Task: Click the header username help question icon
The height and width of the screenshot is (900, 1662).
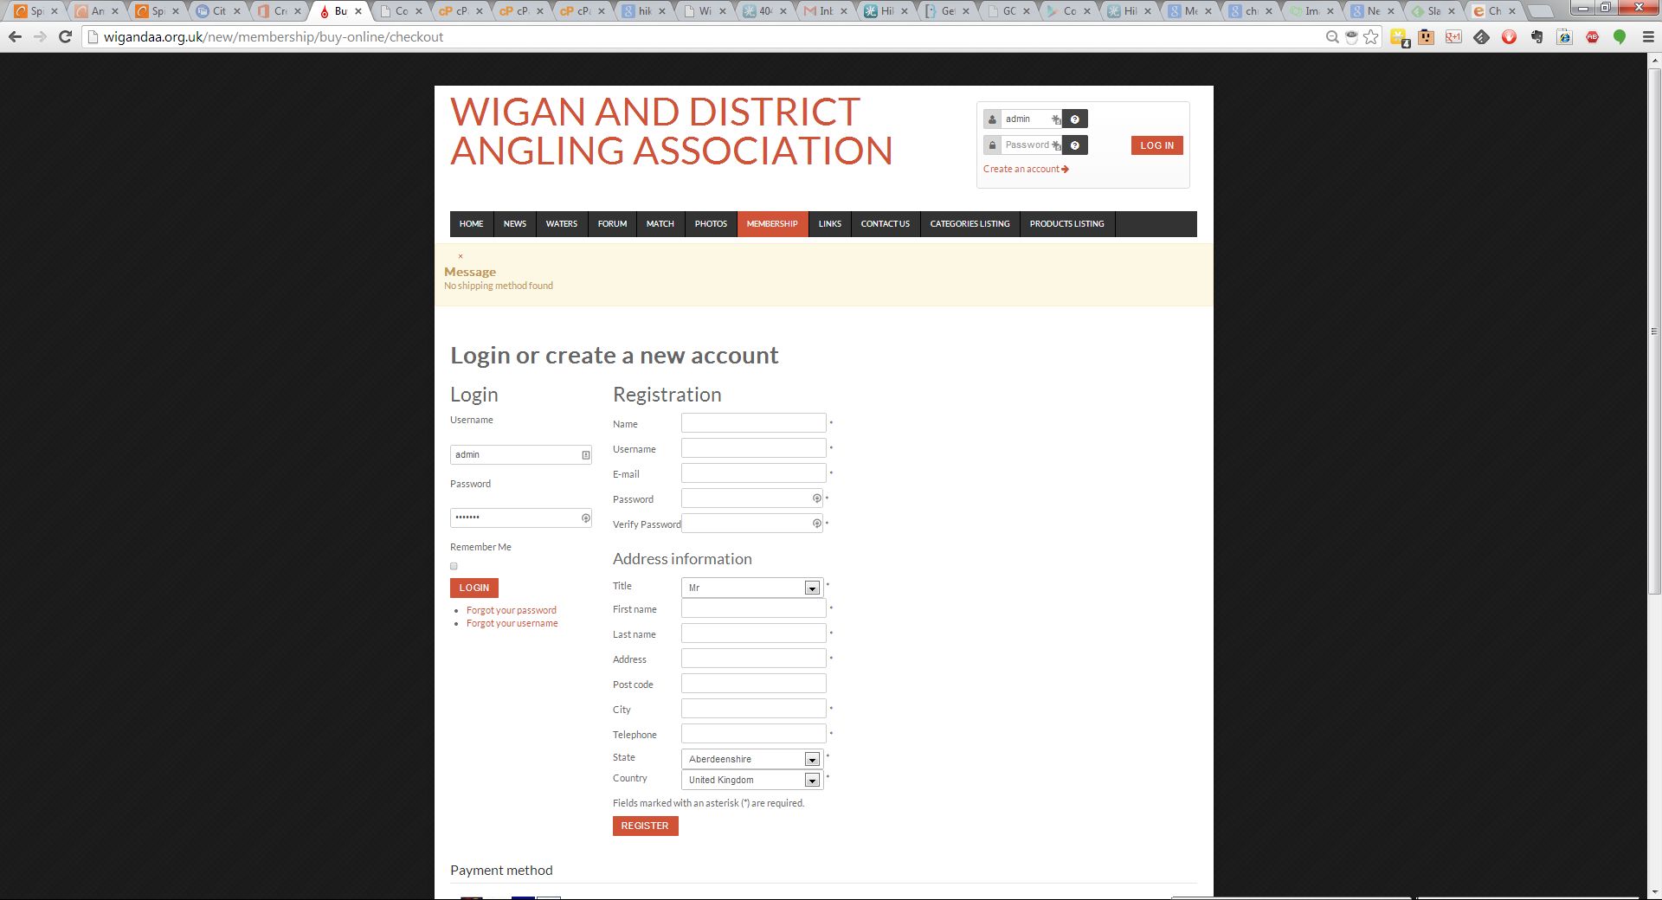Action: point(1075,119)
